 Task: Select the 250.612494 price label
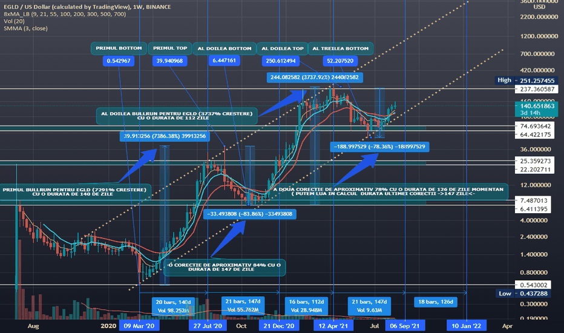coord(281,61)
